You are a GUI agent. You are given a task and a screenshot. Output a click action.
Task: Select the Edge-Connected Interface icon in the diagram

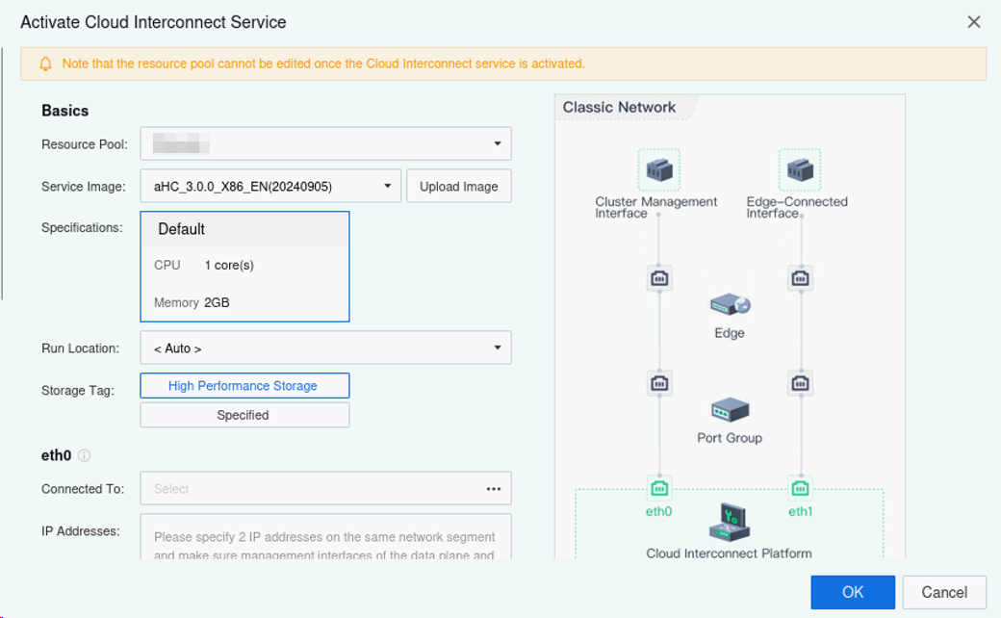[800, 169]
